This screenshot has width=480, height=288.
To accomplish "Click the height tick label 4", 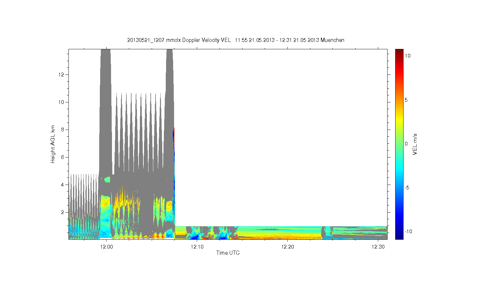I will coord(63,185).
